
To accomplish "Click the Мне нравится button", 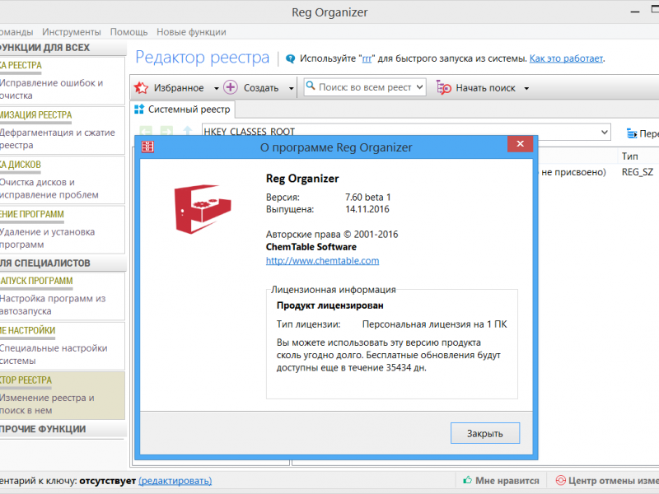I will (501, 480).
